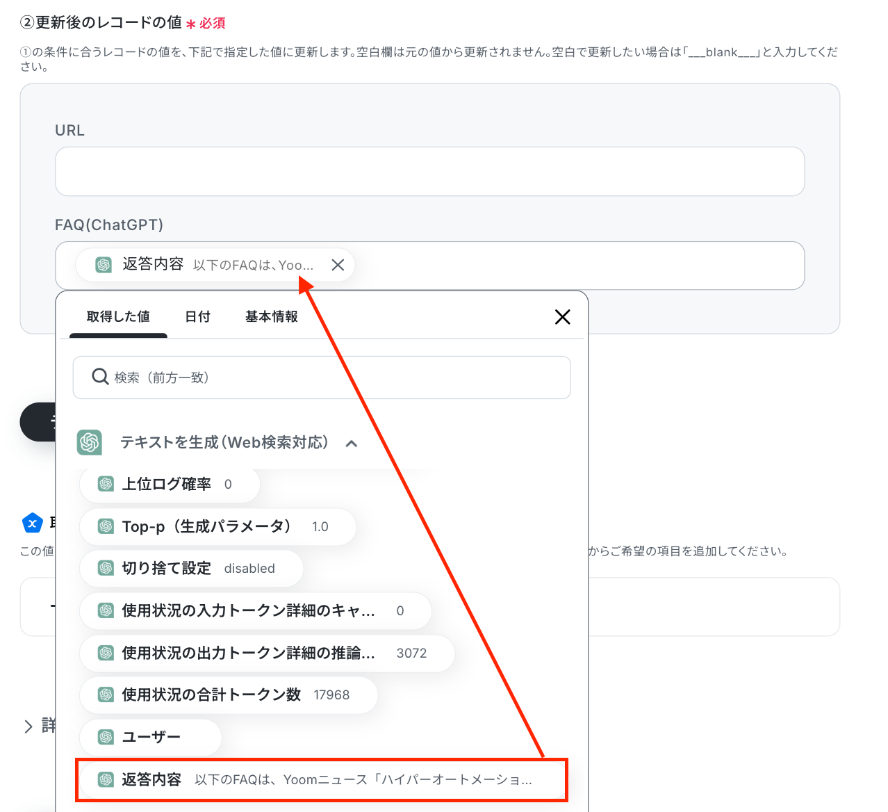Click ChatGPT icon next to 切り捨て設定
This screenshot has height=812, width=888.
tap(106, 569)
